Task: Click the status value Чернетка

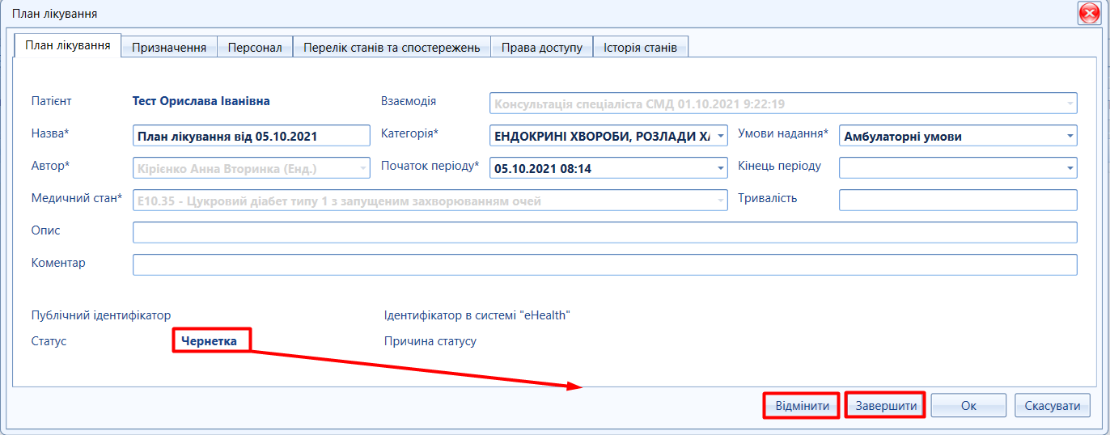Action: point(210,341)
